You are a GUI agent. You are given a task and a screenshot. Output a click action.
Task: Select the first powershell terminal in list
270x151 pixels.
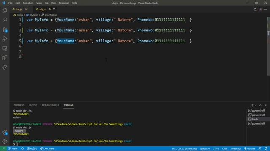pos(258,111)
